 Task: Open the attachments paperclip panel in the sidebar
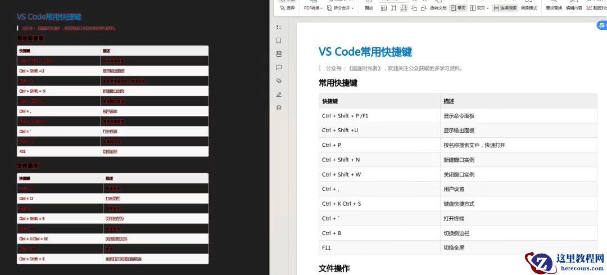279,81
